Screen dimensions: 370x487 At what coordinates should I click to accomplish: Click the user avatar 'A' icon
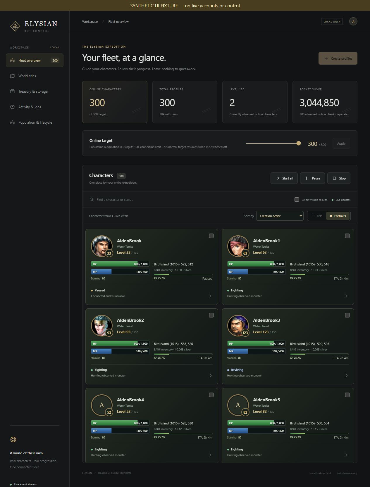[x=353, y=21]
